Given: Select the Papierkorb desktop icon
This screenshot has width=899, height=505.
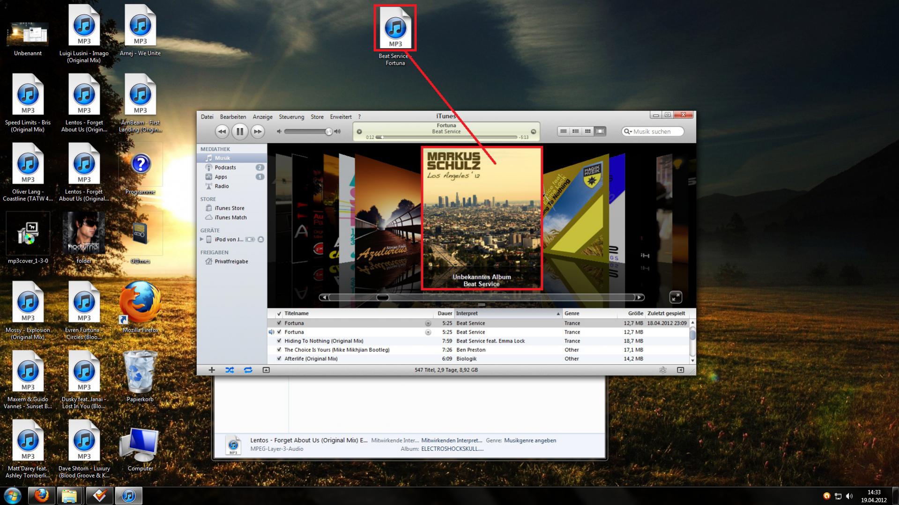Looking at the screenshot, I should point(140,376).
